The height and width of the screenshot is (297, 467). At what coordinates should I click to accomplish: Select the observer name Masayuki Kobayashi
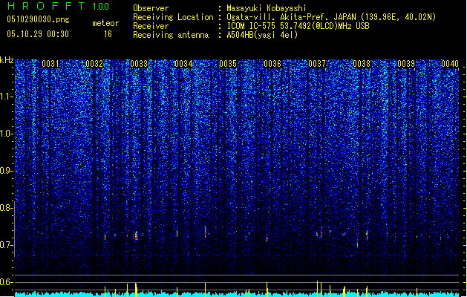coord(267,8)
